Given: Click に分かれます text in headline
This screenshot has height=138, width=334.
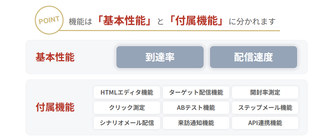Looking at the screenshot, I should 252,22.
